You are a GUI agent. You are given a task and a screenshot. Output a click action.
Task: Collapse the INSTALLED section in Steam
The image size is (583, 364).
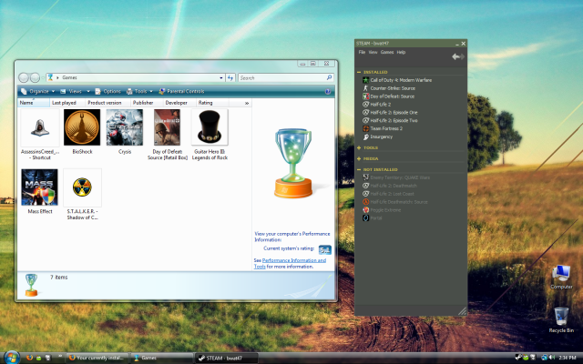pos(359,72)
